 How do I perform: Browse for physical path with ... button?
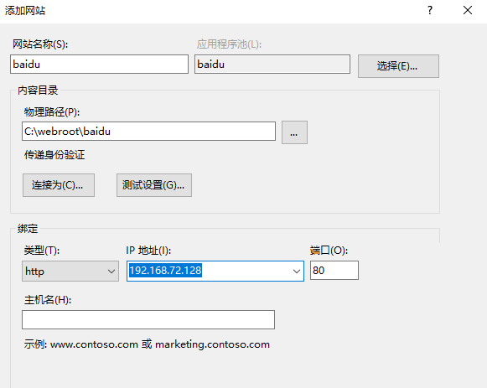pyautogui.click(x=294, y=132)
